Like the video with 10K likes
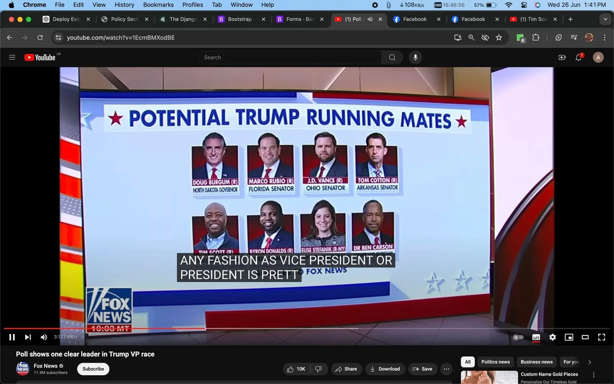Screen dimensions: 614x384 pos(296,369)
